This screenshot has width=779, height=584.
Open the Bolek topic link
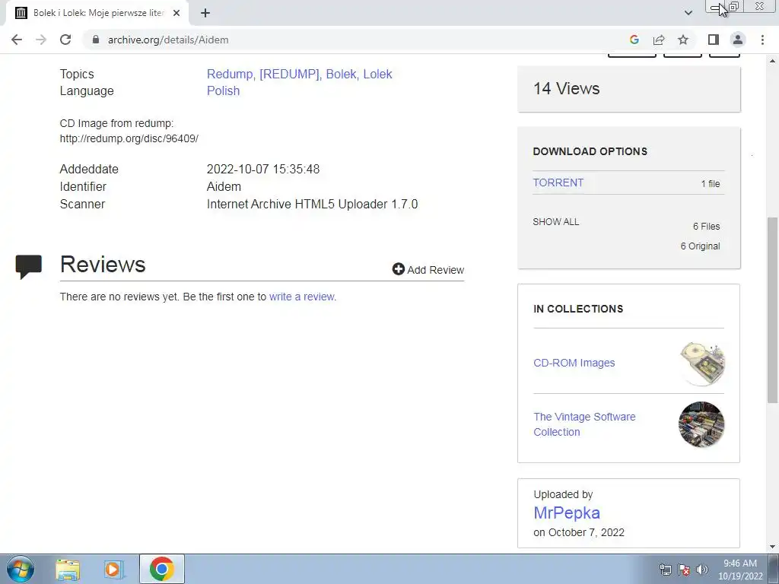click(341, 74)
